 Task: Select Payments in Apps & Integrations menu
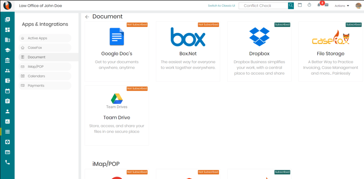tap(45, 85)
